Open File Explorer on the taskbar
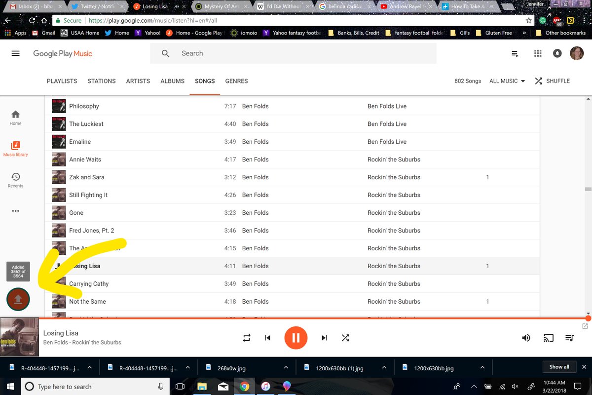 point(202,387)
